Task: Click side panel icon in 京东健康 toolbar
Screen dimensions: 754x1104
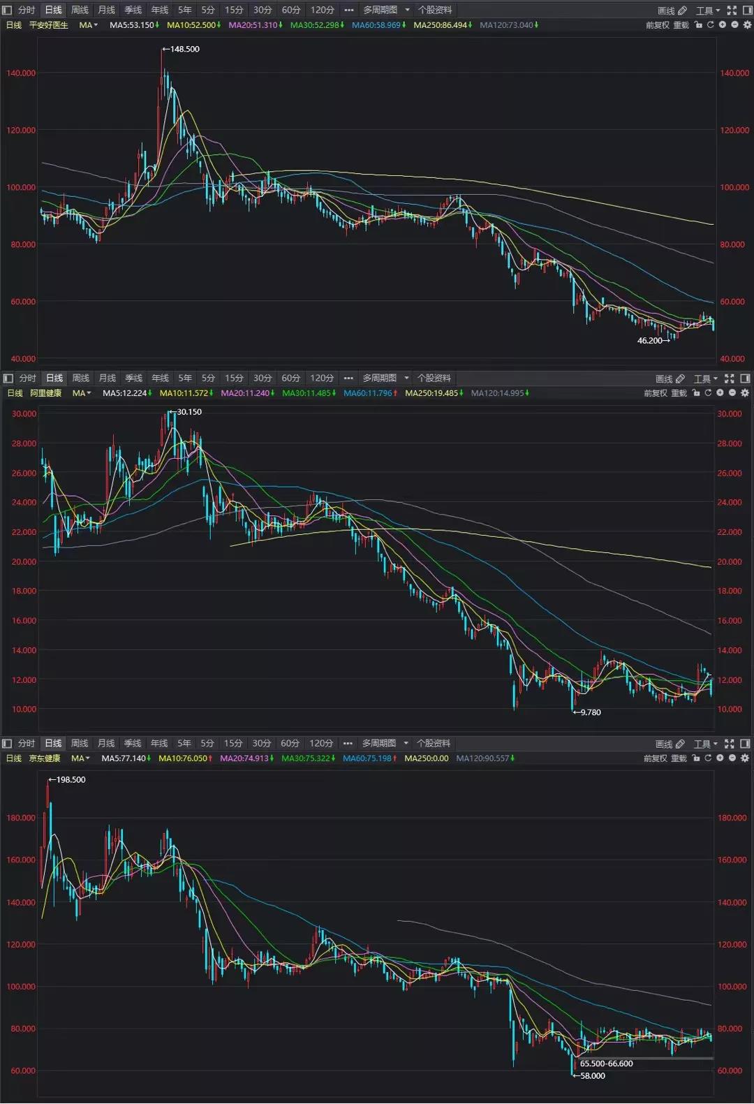Action: [745, 744]
